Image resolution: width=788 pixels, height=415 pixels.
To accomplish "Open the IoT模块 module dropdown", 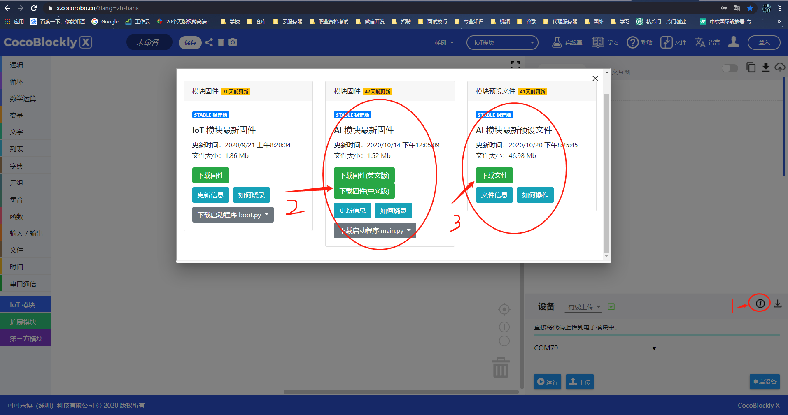I will (x=502, y=42).
